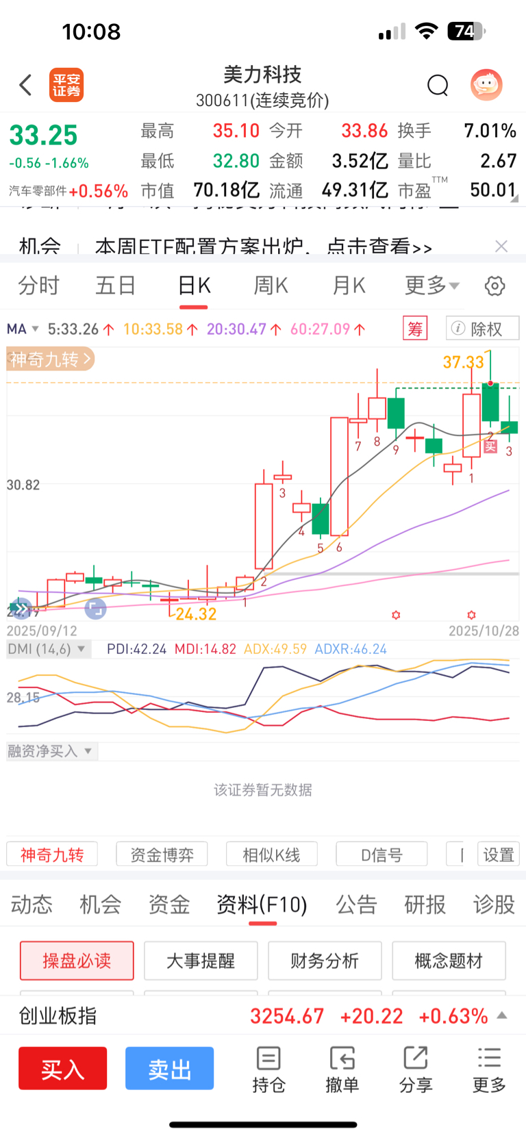Expand the 更多 chart period dropdown
Screen dimensions: 526x1138
[432, 286]
